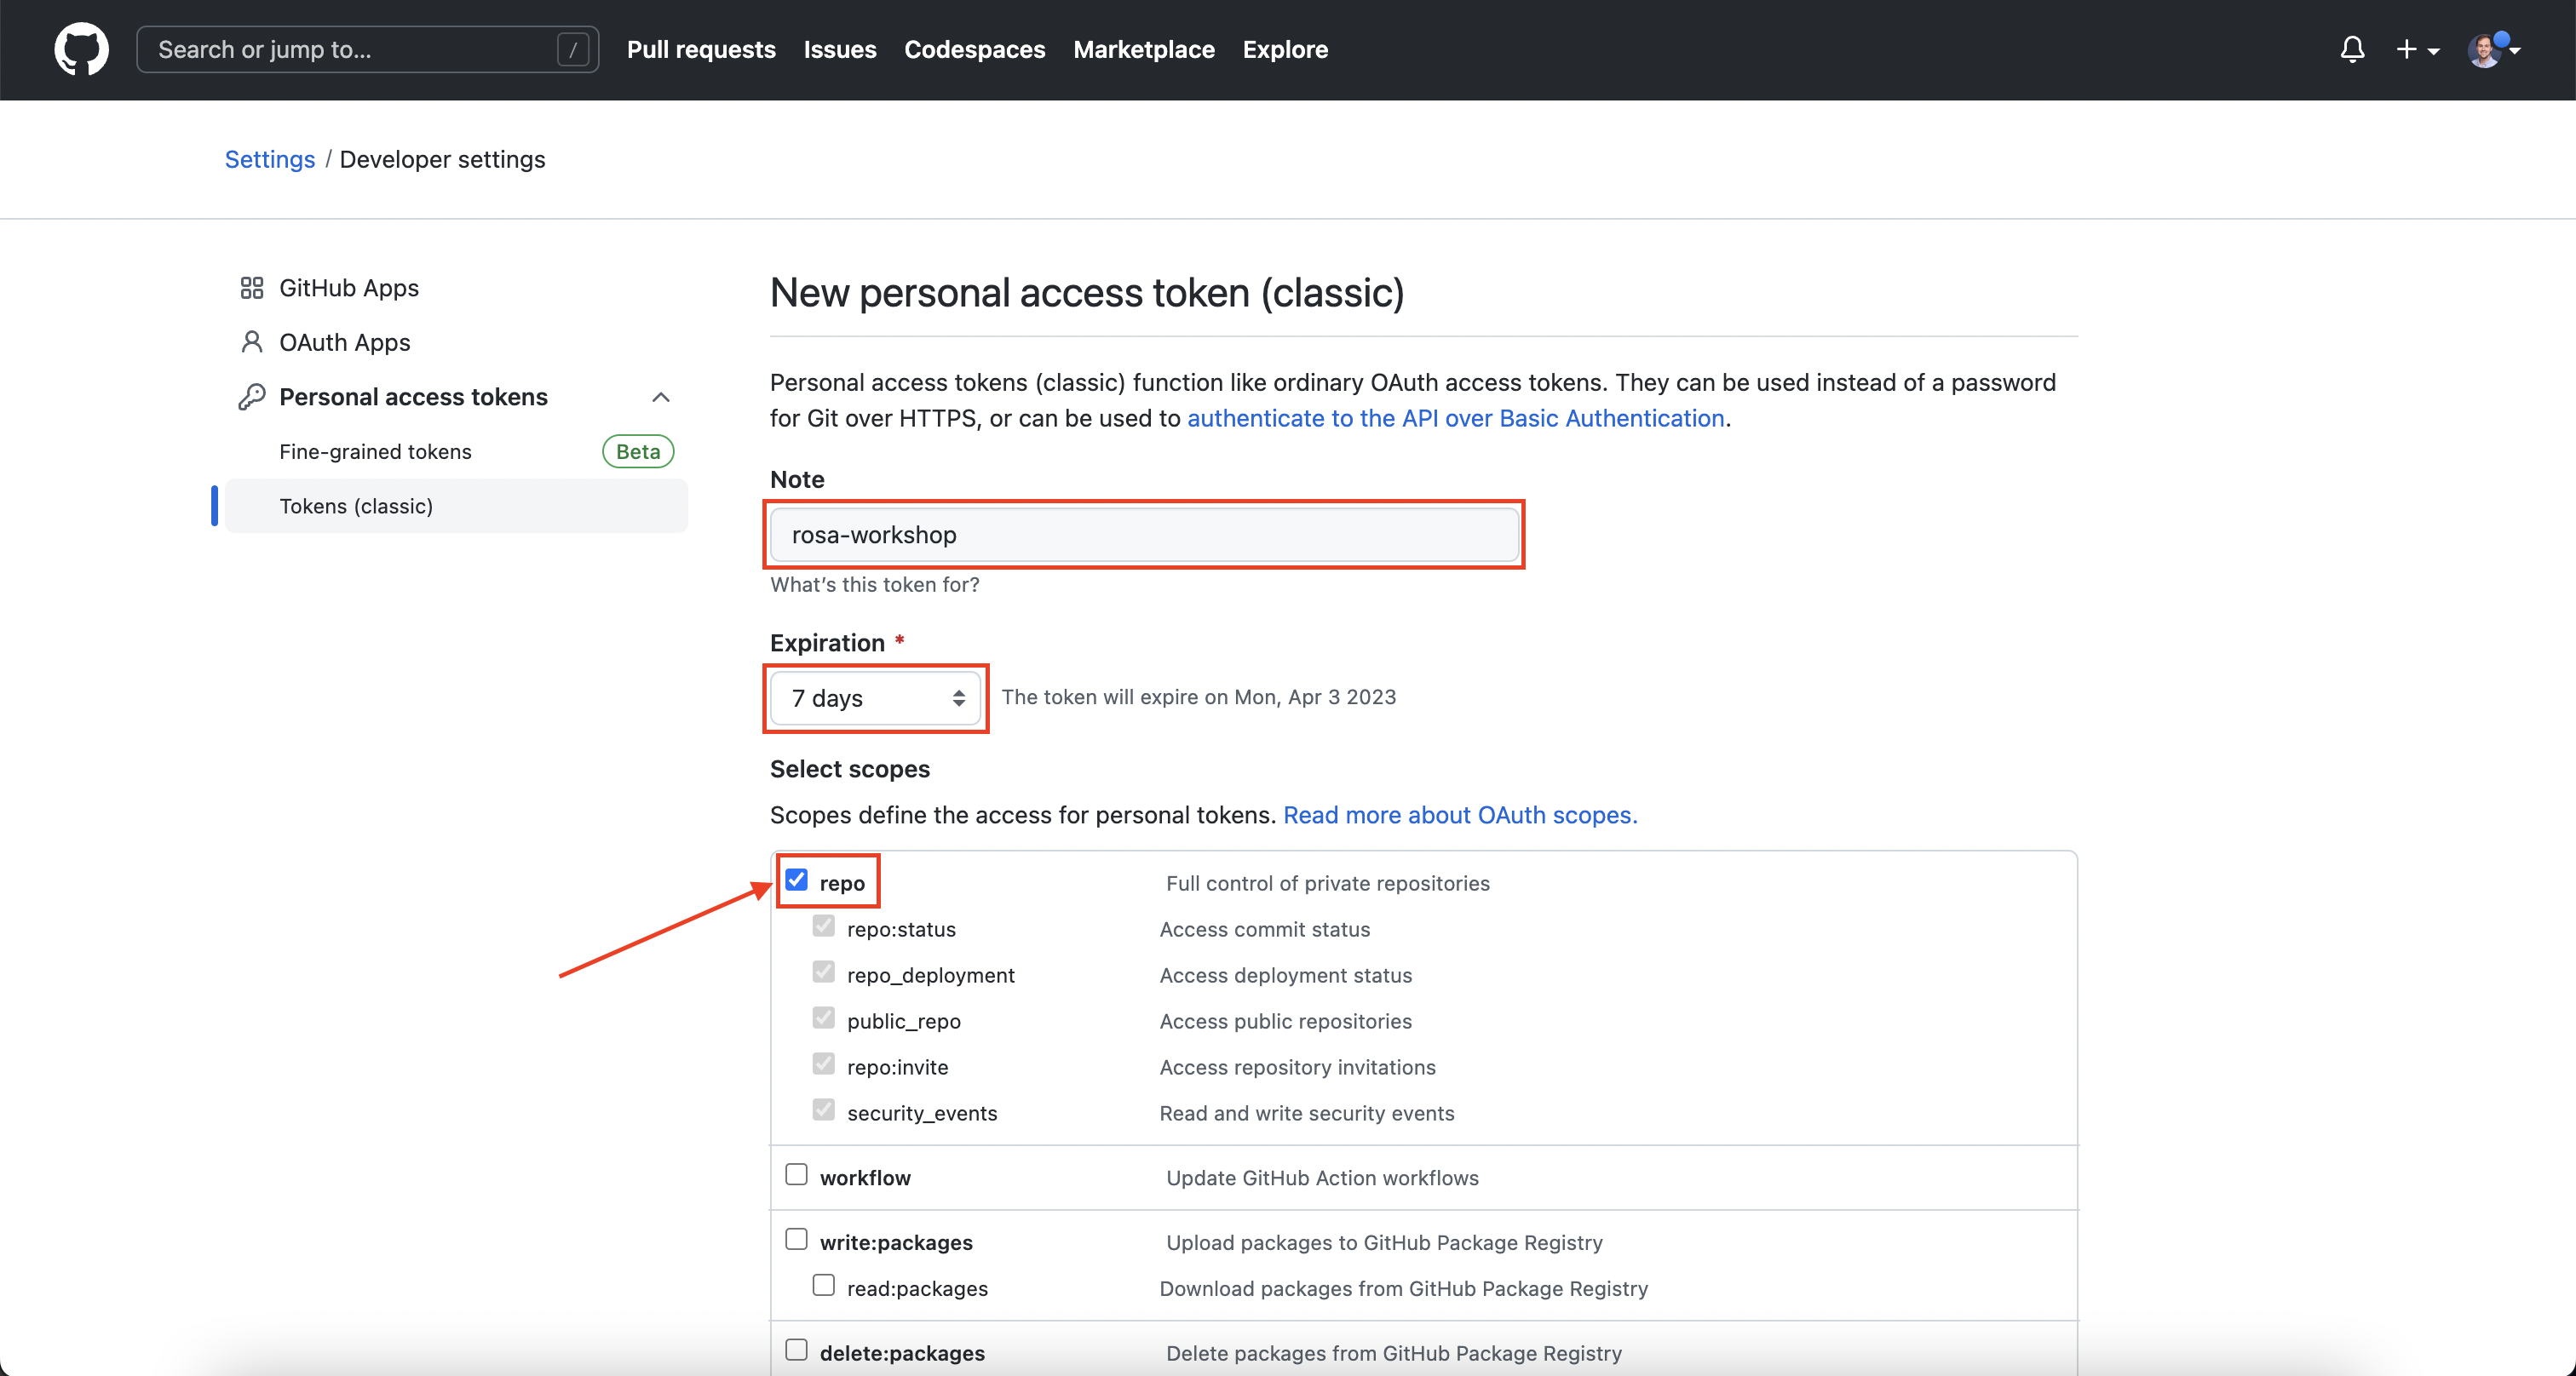The height and width of the screenshot is (1376, 2576).
Task: Click 'Access deployment status' description
Action: tap(1286, 975)
